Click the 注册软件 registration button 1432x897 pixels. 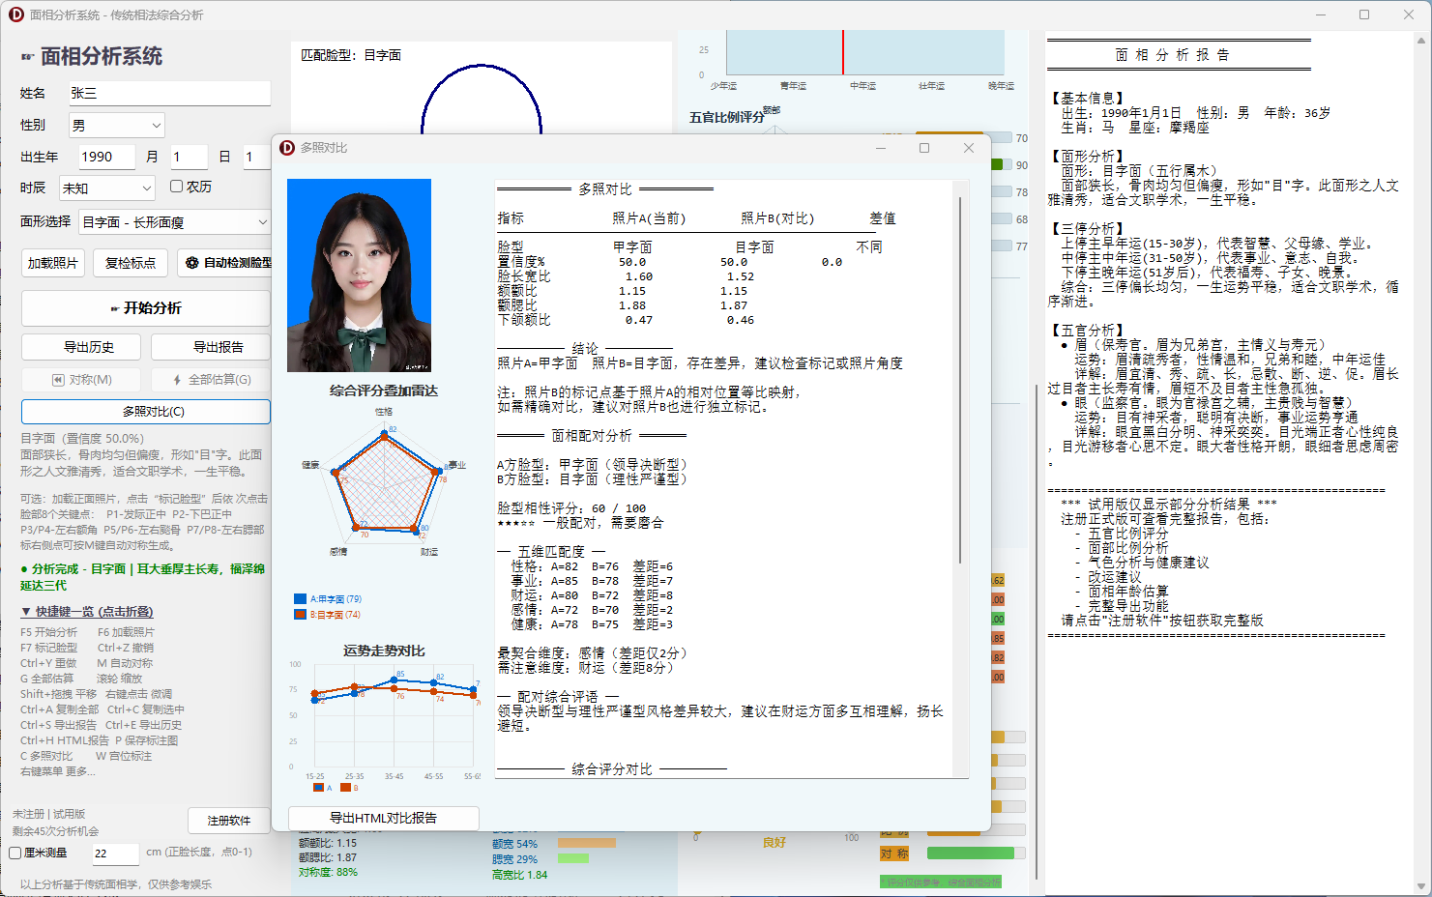coord(228,822)
